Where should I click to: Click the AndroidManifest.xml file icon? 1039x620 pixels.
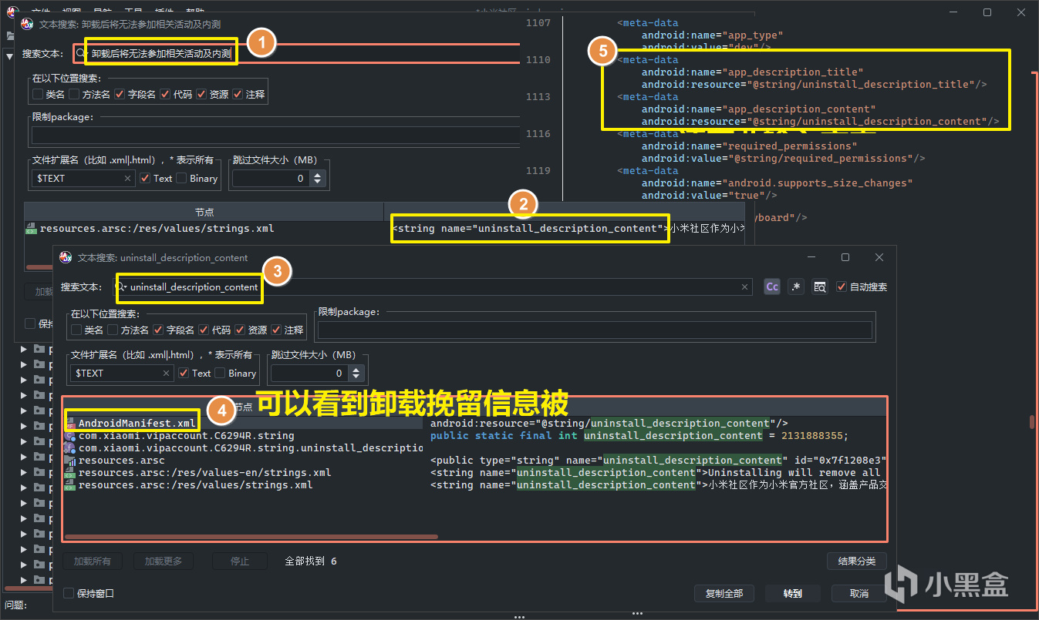(x=70, y=424)
